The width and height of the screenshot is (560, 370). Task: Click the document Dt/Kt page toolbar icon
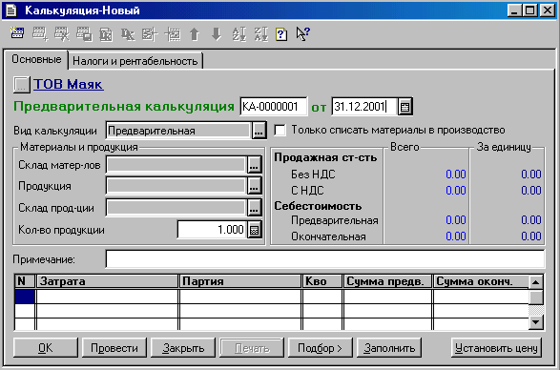(x=106, y=34)
